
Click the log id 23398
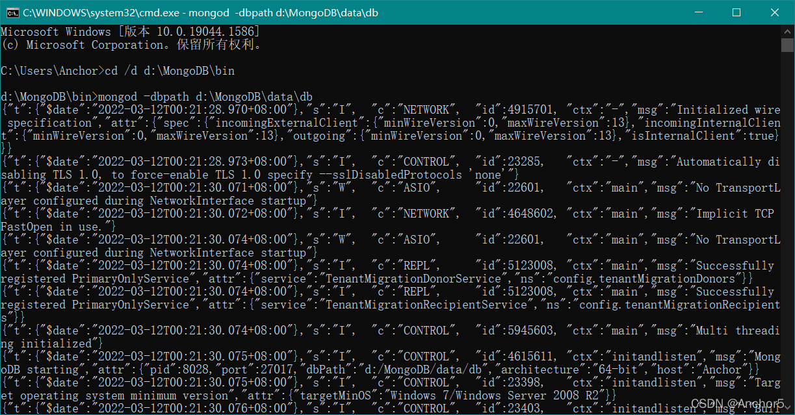point(527,383)
